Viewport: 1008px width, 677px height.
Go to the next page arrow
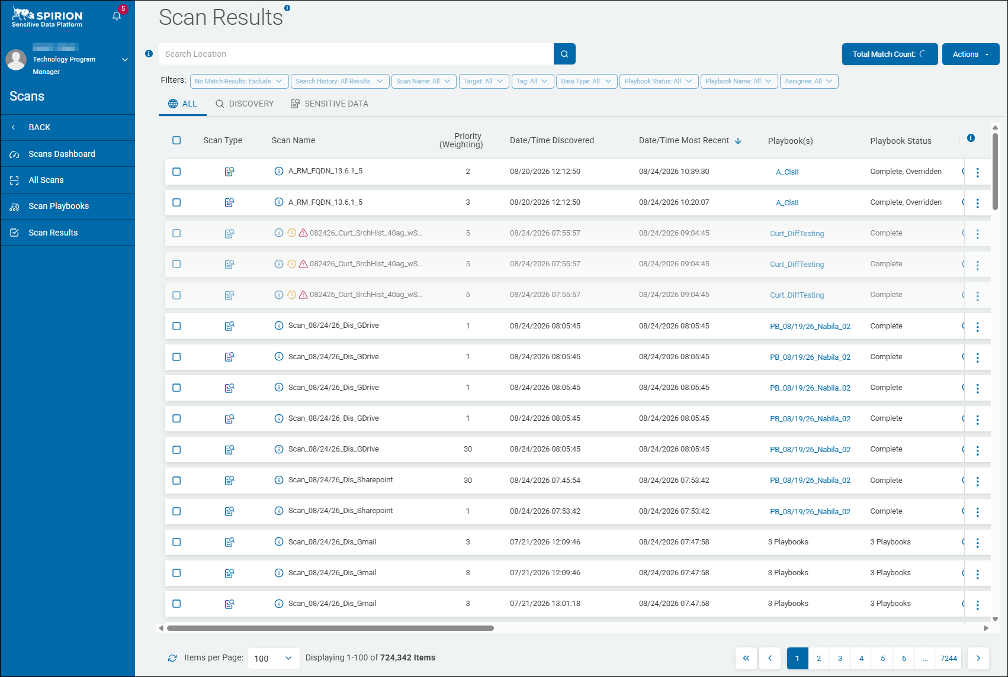pos(978,658)
